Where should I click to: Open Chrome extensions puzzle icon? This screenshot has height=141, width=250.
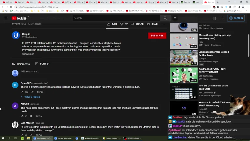230,7
